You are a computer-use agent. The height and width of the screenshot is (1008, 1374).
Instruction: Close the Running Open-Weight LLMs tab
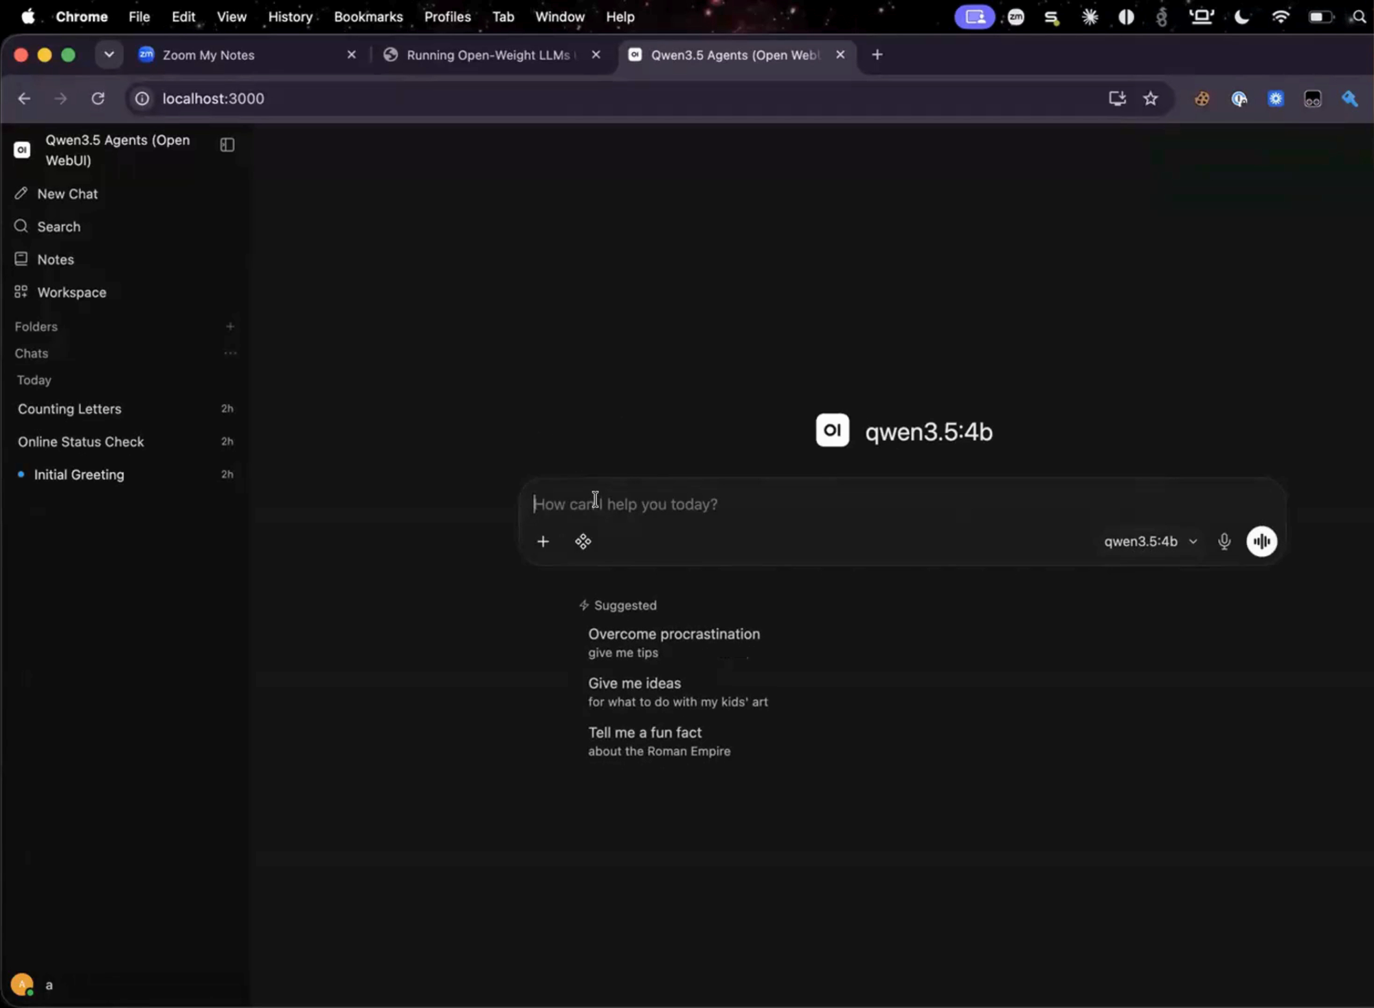pos(596,55)
